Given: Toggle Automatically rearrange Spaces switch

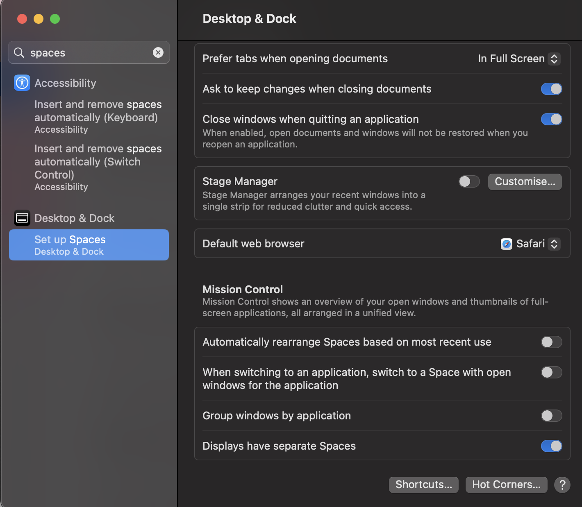Looking at the screenshot, I should (x=551, y=342).
